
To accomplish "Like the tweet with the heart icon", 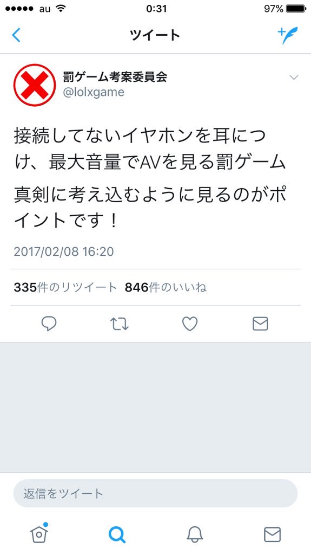I will pos(190,324).
